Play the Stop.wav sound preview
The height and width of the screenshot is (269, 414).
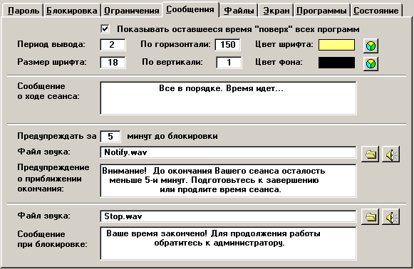point(390,217)
